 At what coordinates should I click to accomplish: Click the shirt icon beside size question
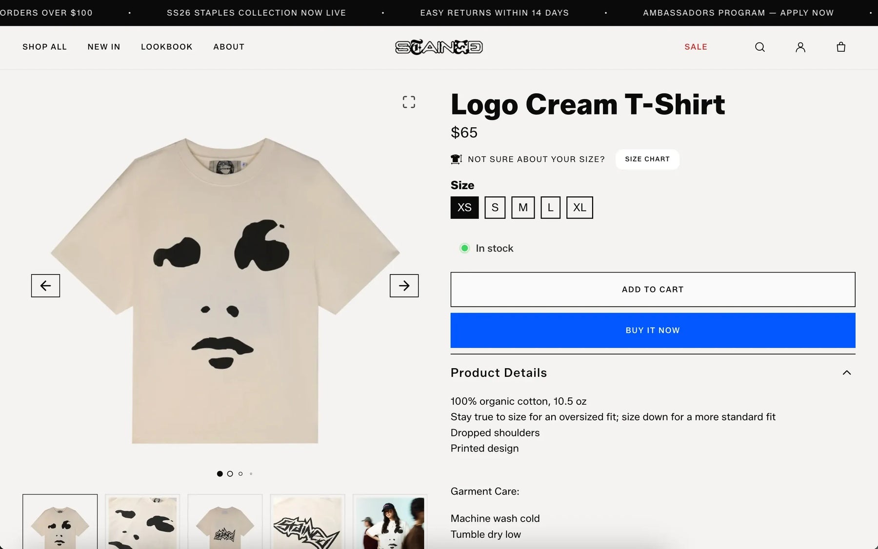[x=456, y=159]
